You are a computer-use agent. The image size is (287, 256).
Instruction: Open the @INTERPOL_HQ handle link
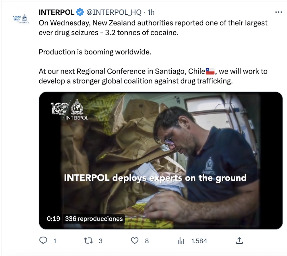pos(114,12)
